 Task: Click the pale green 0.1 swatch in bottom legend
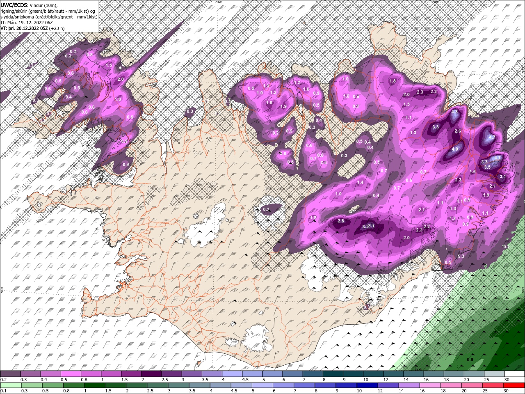pyautogui.click(x=10, y=385)
